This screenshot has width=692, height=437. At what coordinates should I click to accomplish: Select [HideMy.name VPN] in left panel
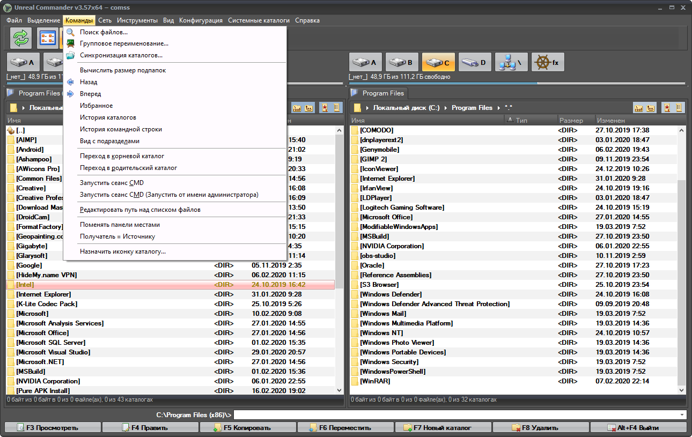(171, 275)
